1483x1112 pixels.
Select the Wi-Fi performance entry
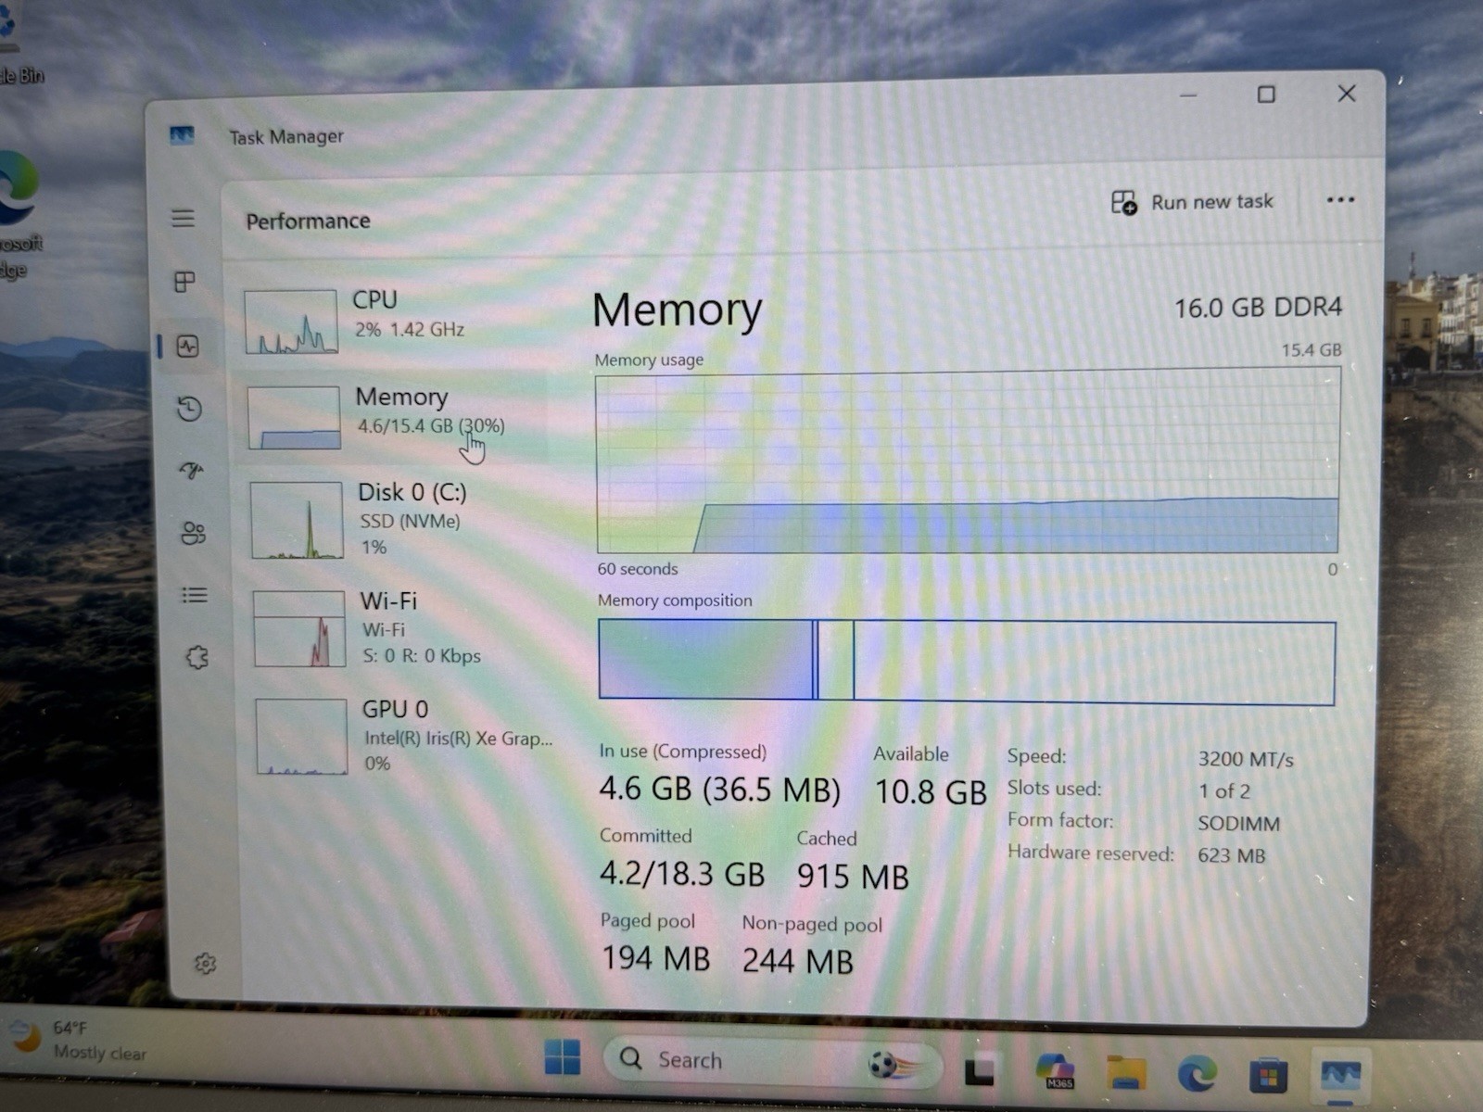coord(400,628)
